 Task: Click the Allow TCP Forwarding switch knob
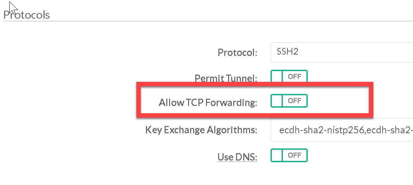(277, 101)
